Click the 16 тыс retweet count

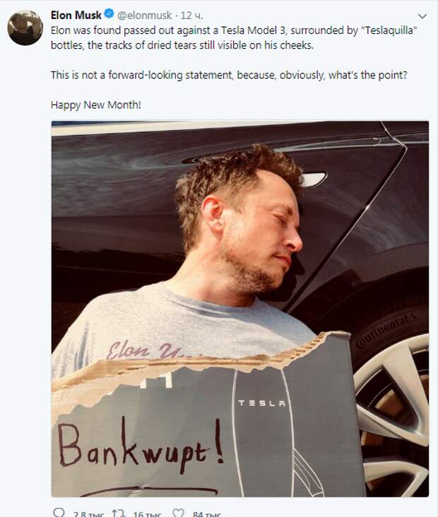coord(147,514)
